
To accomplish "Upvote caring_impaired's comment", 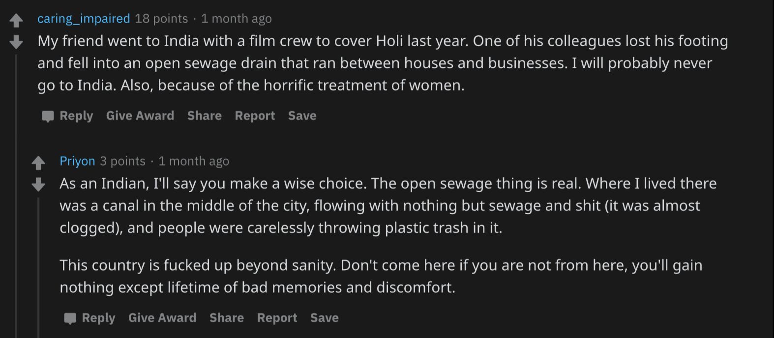I will pyautogui.click(x=17, y=19).
